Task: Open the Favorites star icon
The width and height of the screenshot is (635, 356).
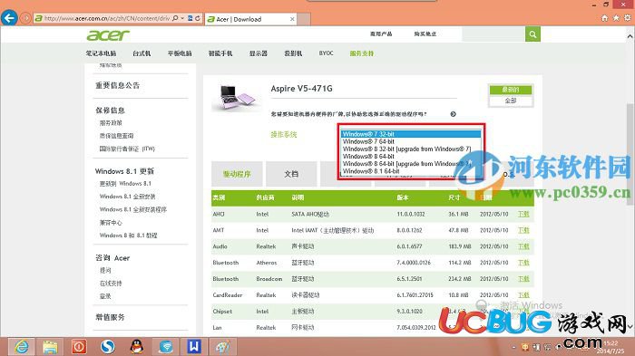Action: click(x=616, y=18)
